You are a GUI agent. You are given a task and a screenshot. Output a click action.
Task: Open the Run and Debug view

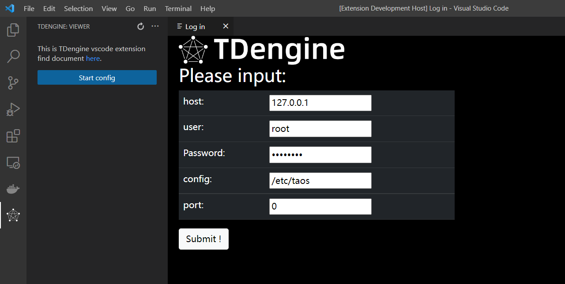13,109
